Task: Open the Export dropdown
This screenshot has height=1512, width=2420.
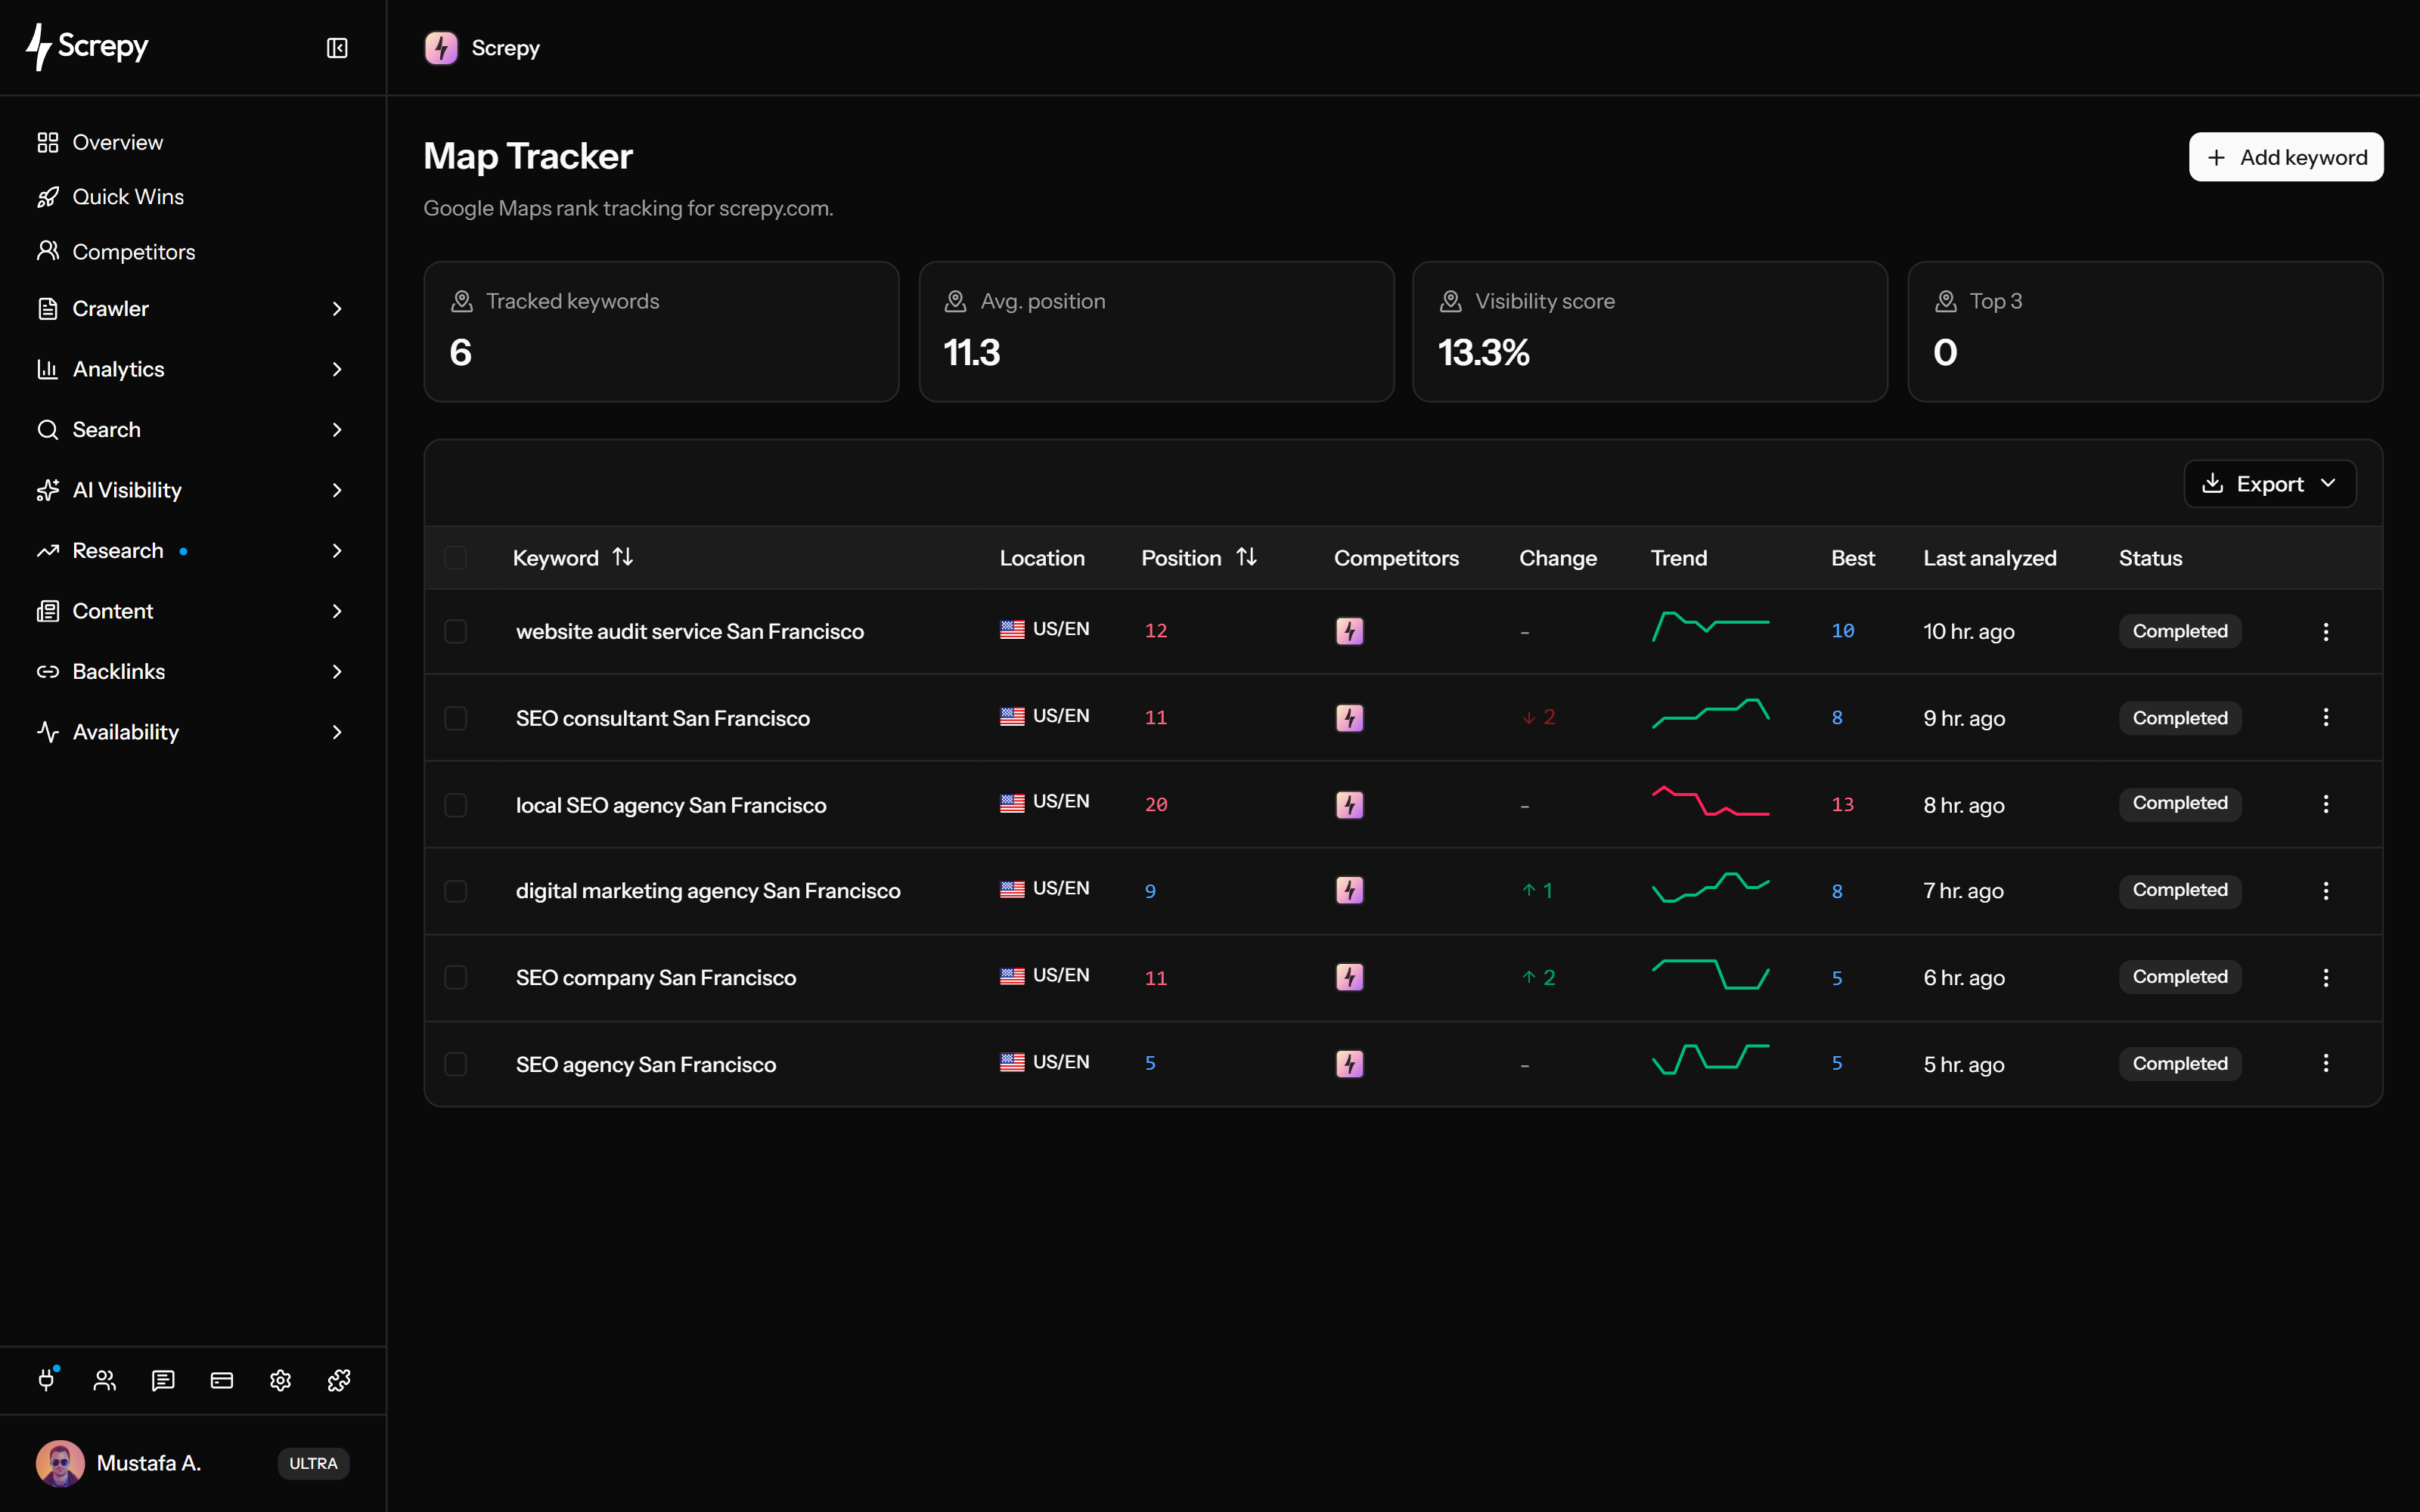Action: (x=2269, y=484)
